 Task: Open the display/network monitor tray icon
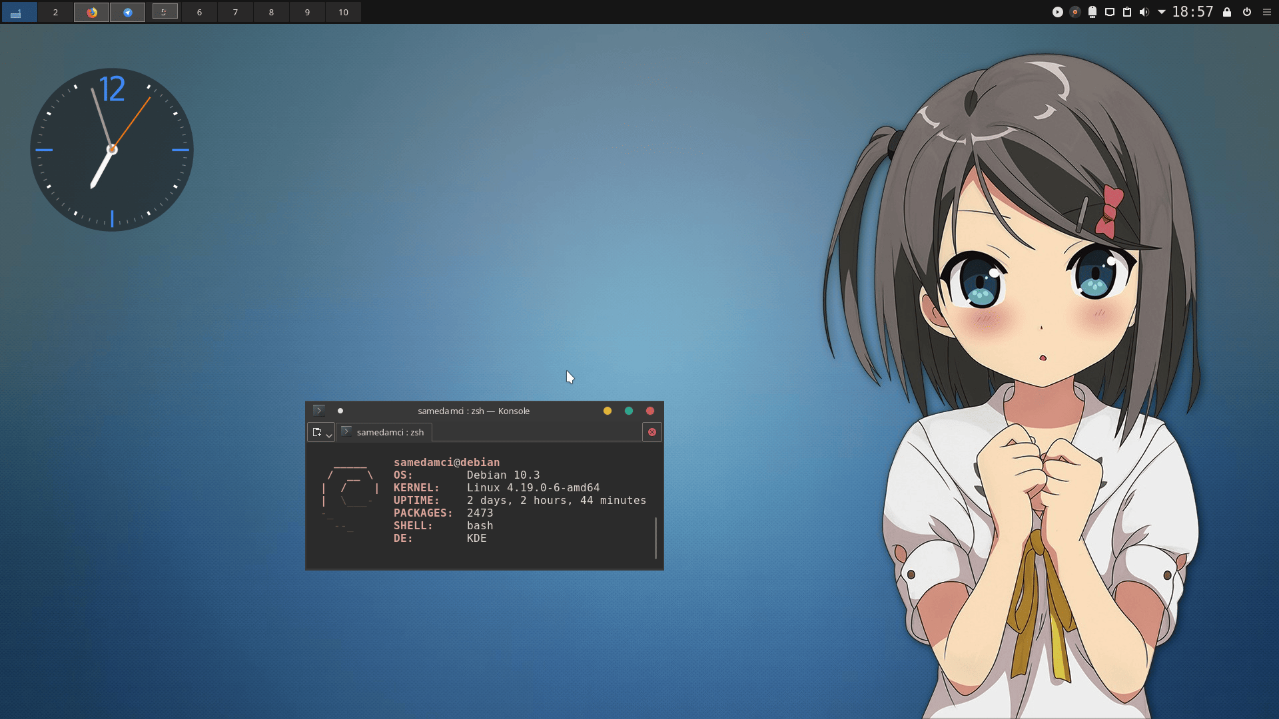[1110, 12]
